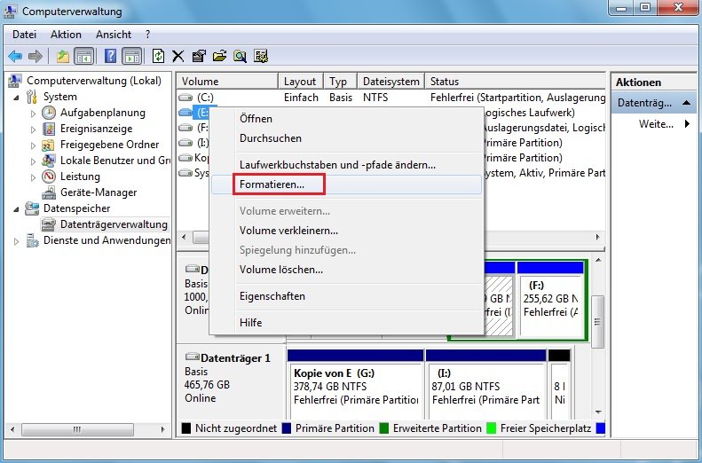Toggle the action pane show/hide icon
Viewport: 702px width, 463px height.
point(132,57)
